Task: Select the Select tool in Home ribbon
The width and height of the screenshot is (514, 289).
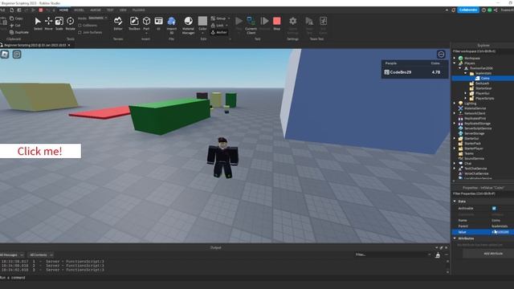Action: [x=38, y=23]
